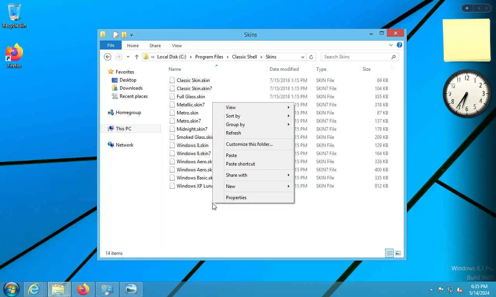
Task: Click the search magnifier icon
Action: 393,57
